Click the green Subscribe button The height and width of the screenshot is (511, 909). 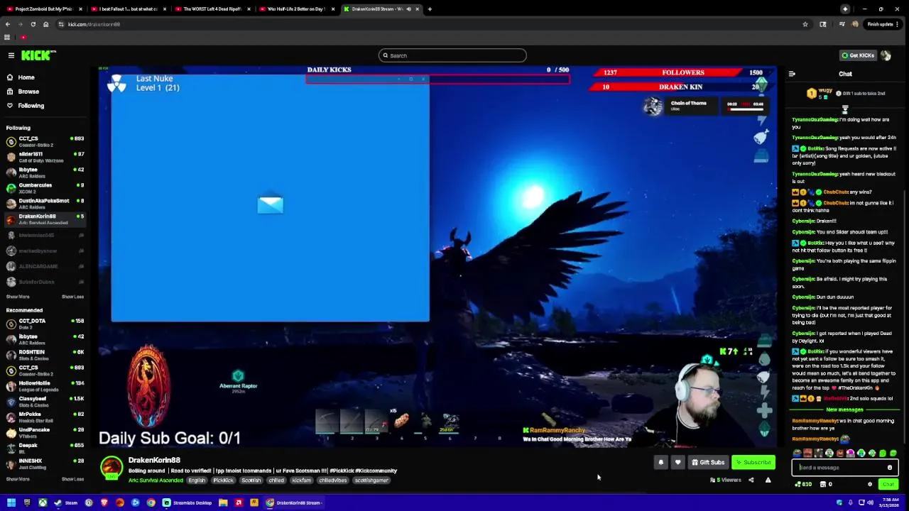point(753,463)
